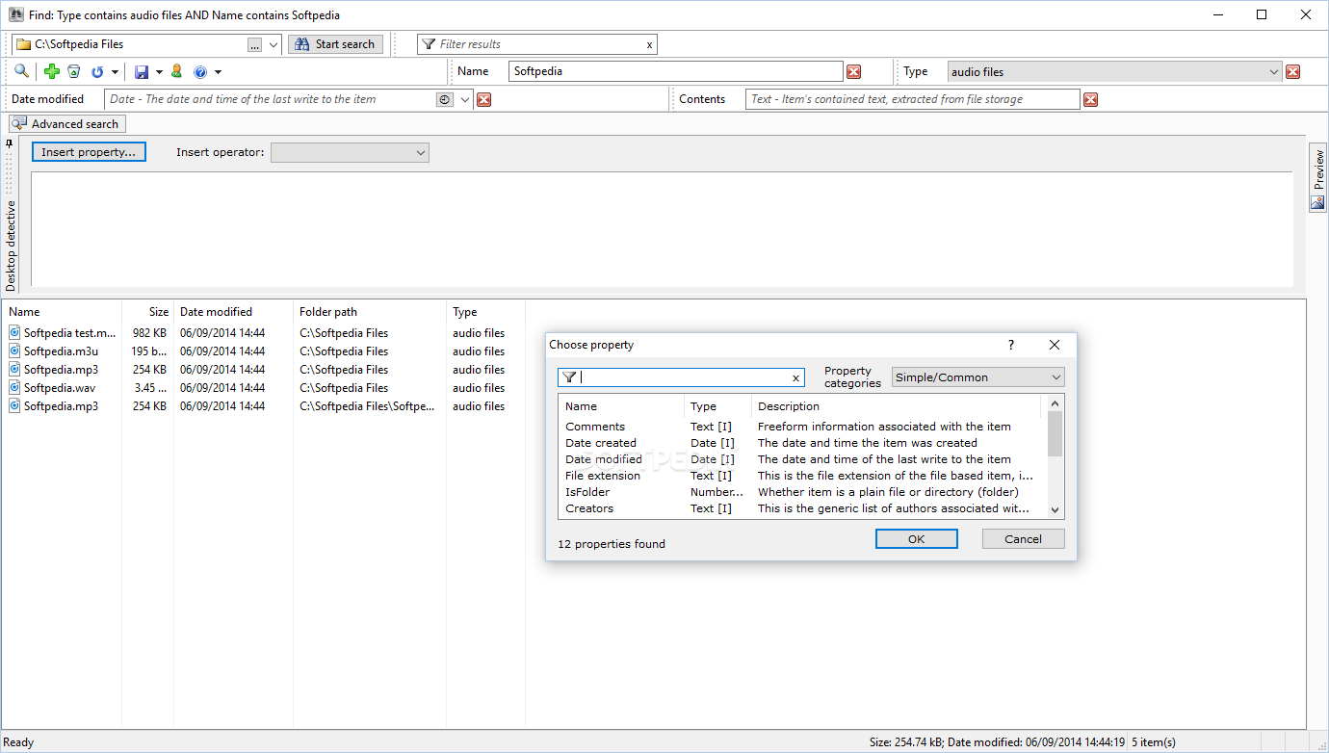Remove the Name criterion with red X

(x=853, y=71)
